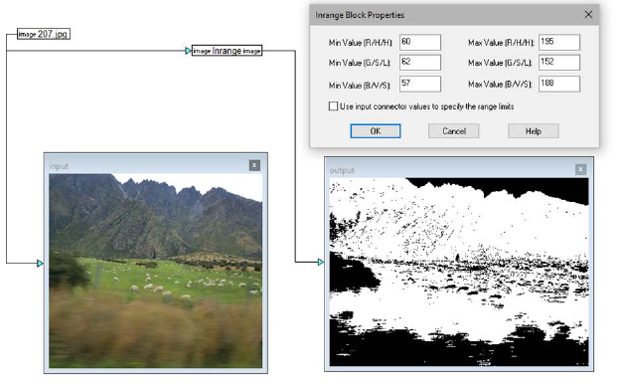
Task: Click the Cancel button
Action: [x=454, y=131]
